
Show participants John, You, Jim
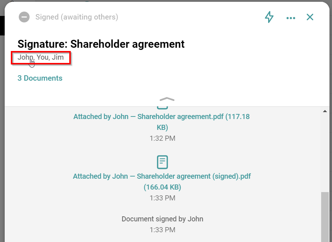coord(41,58)
